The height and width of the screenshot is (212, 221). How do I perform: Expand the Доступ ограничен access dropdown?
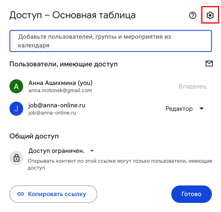61,151
